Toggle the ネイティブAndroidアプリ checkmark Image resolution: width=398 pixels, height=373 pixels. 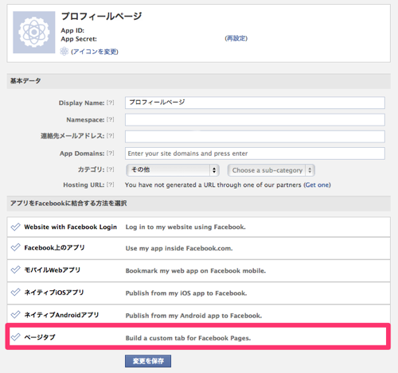(x=16, y=315)
